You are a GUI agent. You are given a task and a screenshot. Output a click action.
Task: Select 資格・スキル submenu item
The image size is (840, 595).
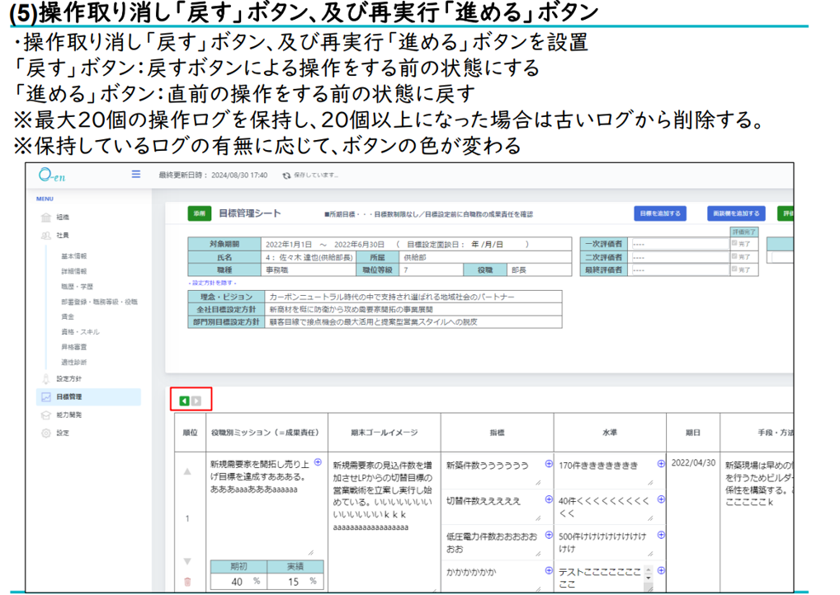pos(80,332)
